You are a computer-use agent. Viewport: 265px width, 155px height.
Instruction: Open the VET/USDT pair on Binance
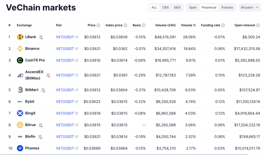click(65, 49)
